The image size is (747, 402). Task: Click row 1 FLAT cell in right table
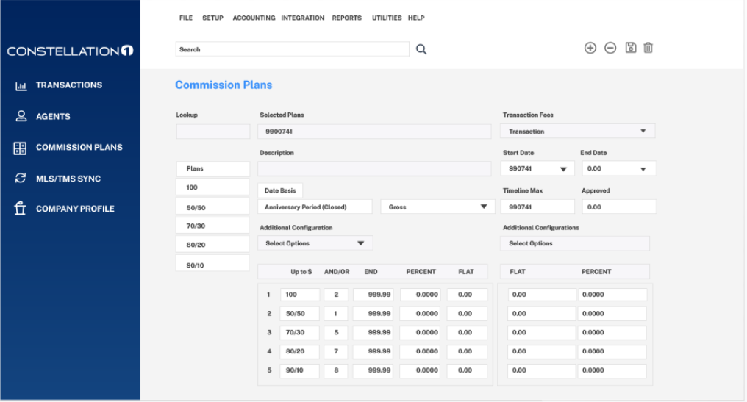tap(542, 295)
